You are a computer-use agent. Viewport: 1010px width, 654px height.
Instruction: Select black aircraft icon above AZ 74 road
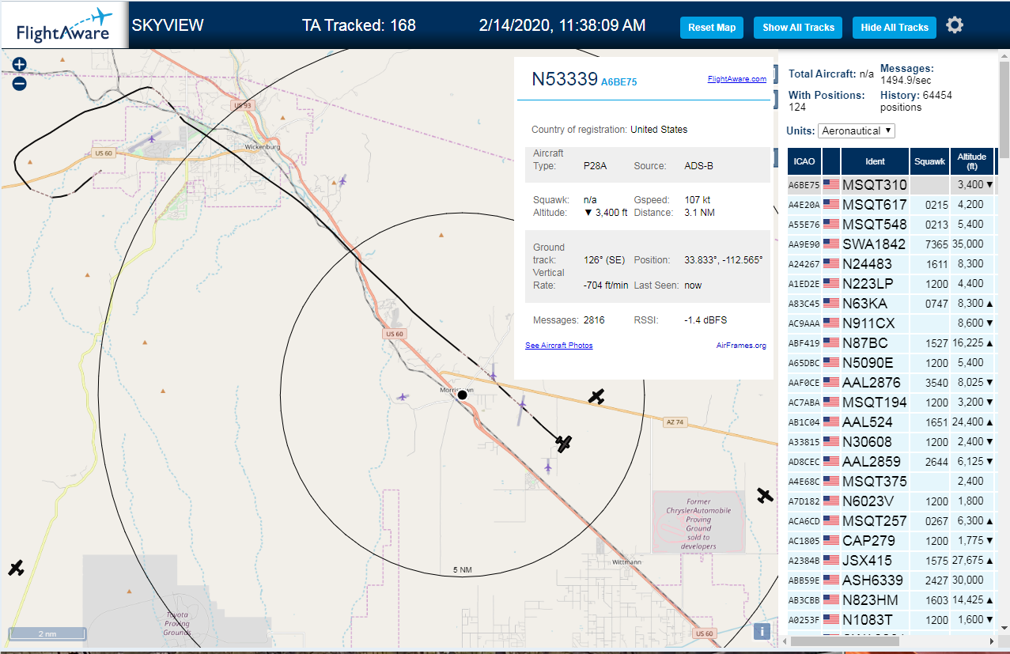pyautogui.click(x=596, y=397)
